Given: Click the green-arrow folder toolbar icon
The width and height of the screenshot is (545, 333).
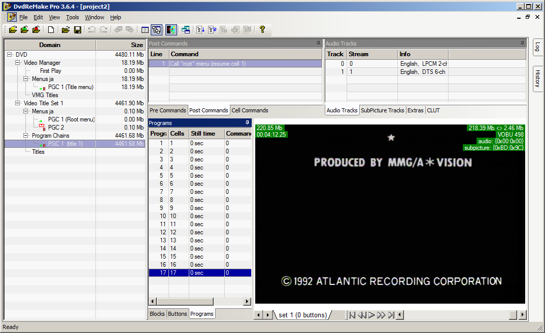Looking at the screenshot, I should (25, 30).
